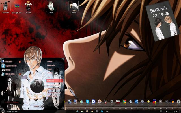Image resolution: width=181 pixels, height=113 pixels.
Task: Open the WinRAR archive on the desktop
Action: click(17, 7)
